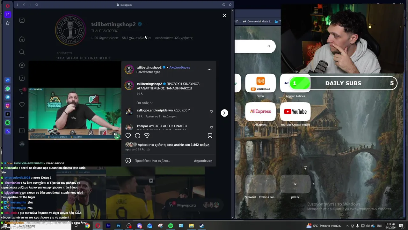Viewport: 408px width, 230px height.
Task: Open the weather widget on the taskbar
Action: 323,226
